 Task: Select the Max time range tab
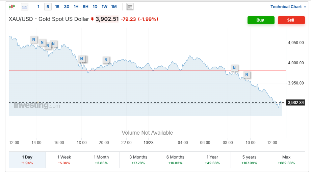point(286,160)
